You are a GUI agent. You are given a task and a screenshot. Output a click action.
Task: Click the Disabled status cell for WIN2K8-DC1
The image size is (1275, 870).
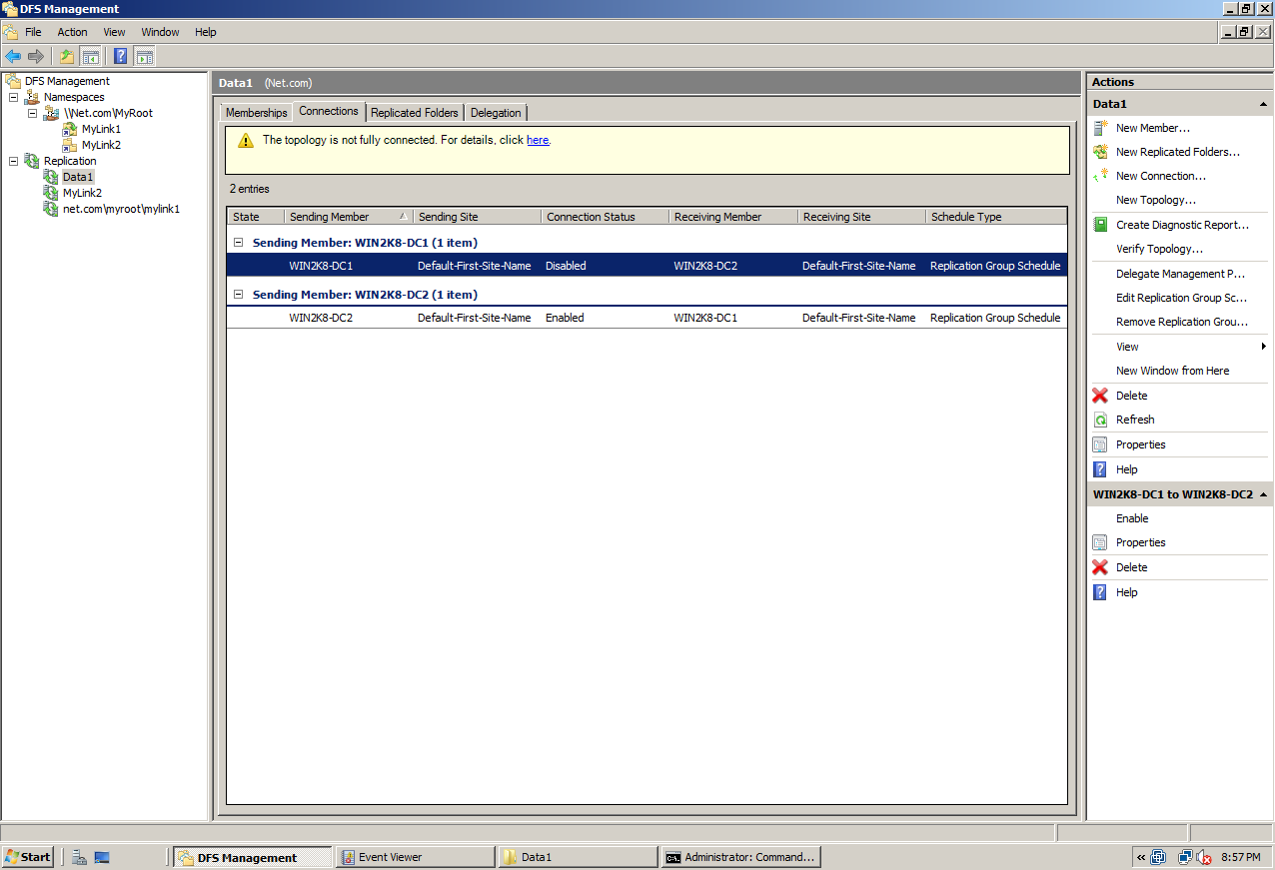(566, 266)
